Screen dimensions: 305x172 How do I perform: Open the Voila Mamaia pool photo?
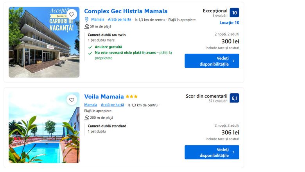tap(44, 128)
